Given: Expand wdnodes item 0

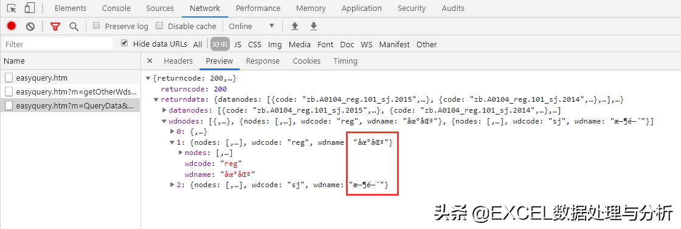Looking at the screenshot, I should 172,131.
